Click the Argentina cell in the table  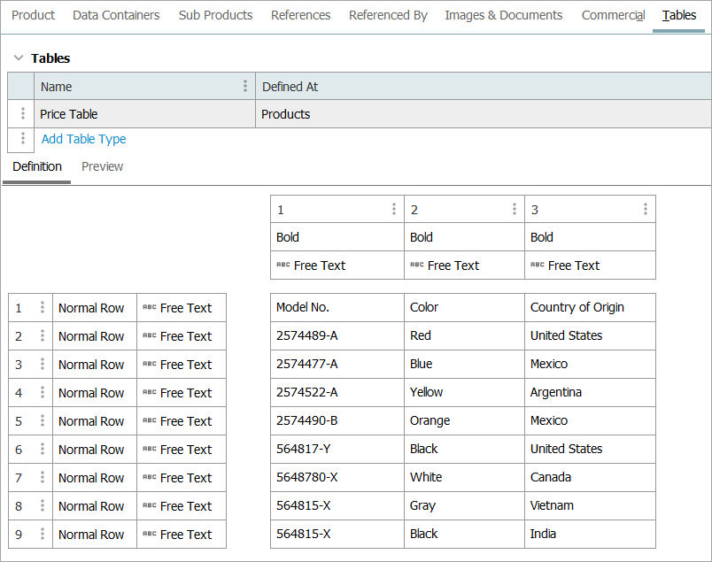[x=556, y=392]
